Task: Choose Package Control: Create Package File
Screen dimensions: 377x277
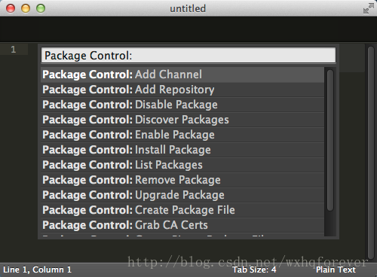Action: click(x=182, y=210)
